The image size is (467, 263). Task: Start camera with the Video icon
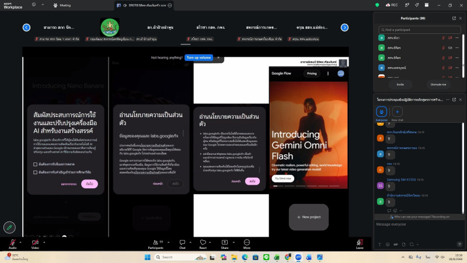tap(35, 243)
